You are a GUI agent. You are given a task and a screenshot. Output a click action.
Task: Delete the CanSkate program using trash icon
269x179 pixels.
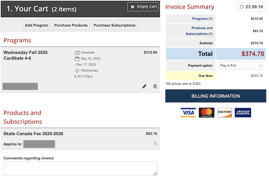pyautogui.click(x=155, y=86)
